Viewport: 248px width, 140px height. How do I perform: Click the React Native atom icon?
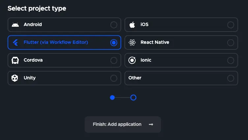point(132,42)
